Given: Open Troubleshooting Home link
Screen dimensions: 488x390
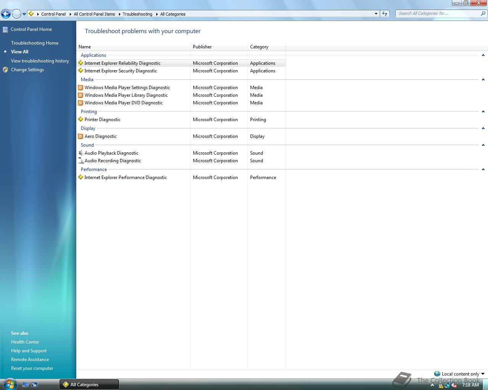Looking at the screenshot, I should [35, 43].
